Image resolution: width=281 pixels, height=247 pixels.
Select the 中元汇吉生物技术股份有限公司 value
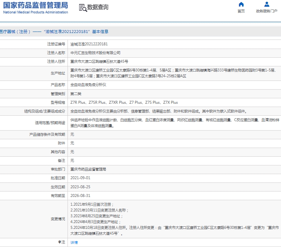[x=95, y=53]
